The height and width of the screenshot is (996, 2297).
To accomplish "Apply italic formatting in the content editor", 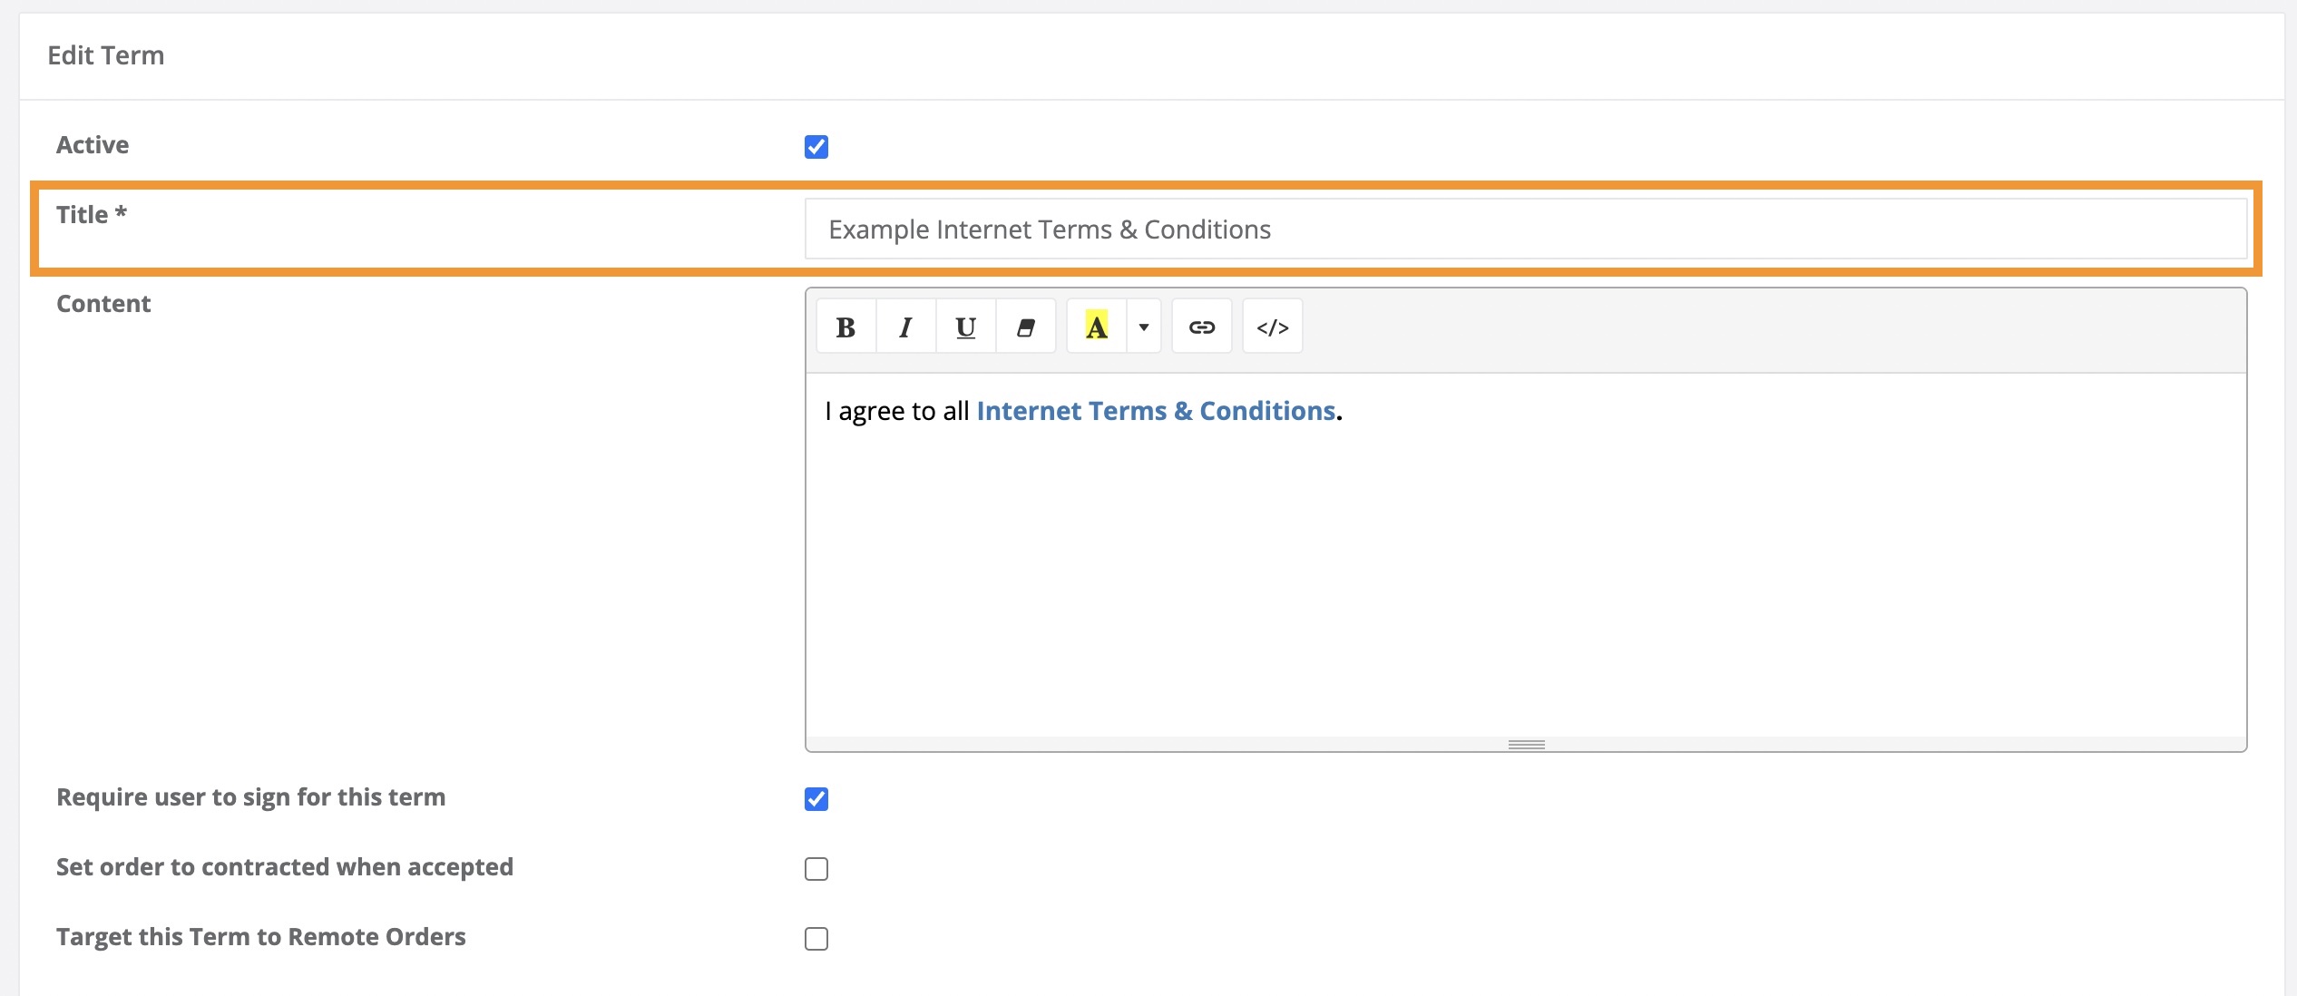I will (904, 327).
